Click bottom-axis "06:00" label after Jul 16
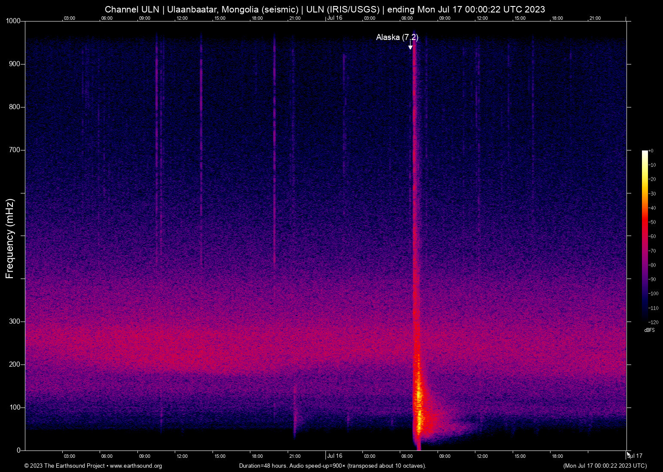Viewport: 663px width, 472px height. click(407, 456)
